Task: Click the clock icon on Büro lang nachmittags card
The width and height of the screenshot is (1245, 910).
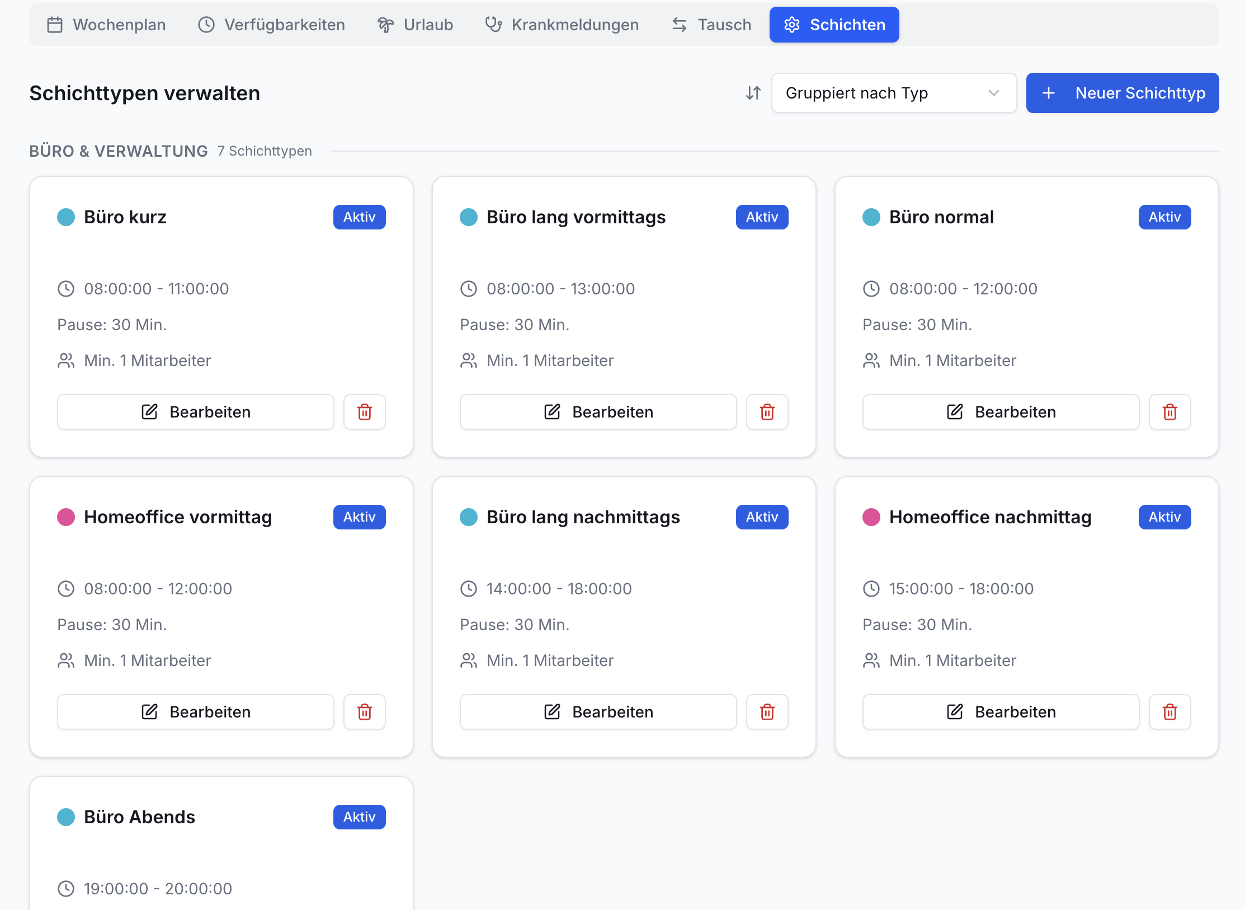Action: (x=469, y=589)
